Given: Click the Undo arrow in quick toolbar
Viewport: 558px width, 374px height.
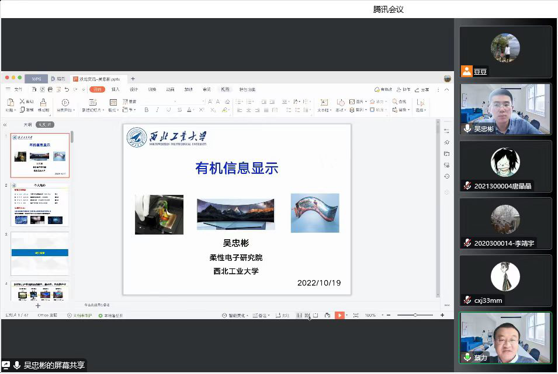Looking at the screenshot, I should coord(67,89).
